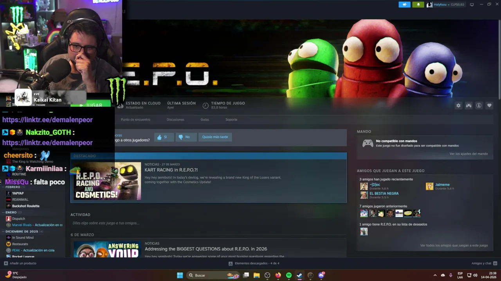Click the activity text field 'Diles algo sobre este juego'
Viewport: 501px width, 281px height.
point(106,223)
